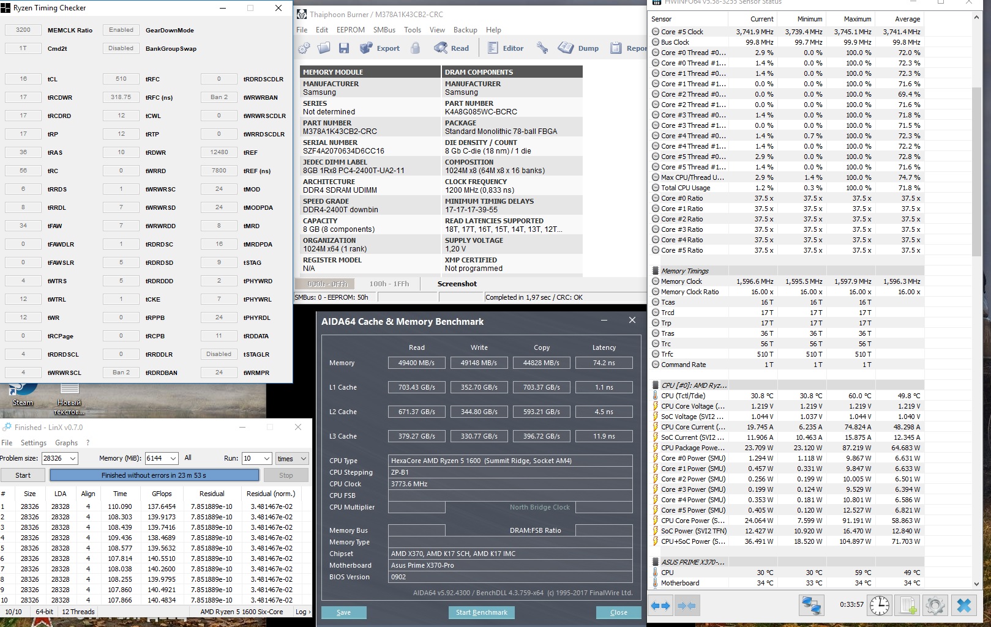The height and width of the screenshot is (627, 991).
Task: Open the File menu in Thaiphoon Burner
Action: (302, 30)
